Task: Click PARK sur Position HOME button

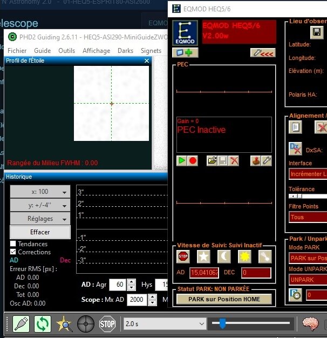Action: 224,299
